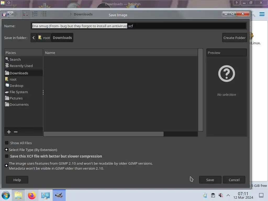
Task: Select the Downloads place in sidebar
Action: pyautogui.click(x=23, y=73)
